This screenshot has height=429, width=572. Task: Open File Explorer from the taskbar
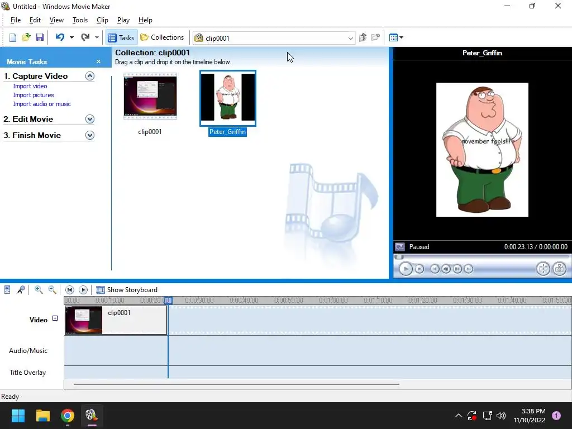click(42, 416)
